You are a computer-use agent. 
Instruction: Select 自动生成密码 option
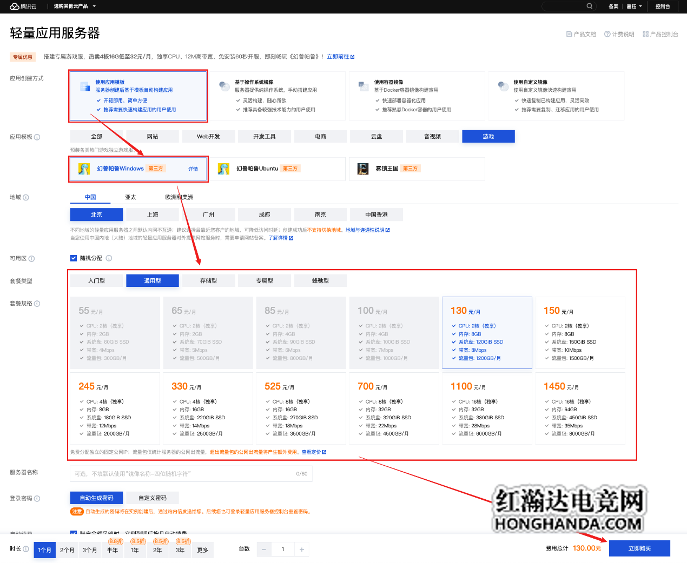pyautogui.click(x=97, y=498)
